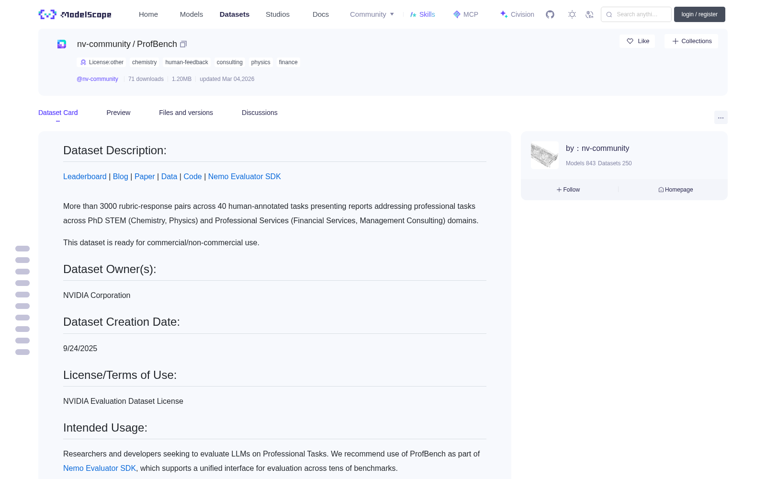Viewport: 766px width, 479px height.
Task: Open the Models menu item
Action: [191, 14]
